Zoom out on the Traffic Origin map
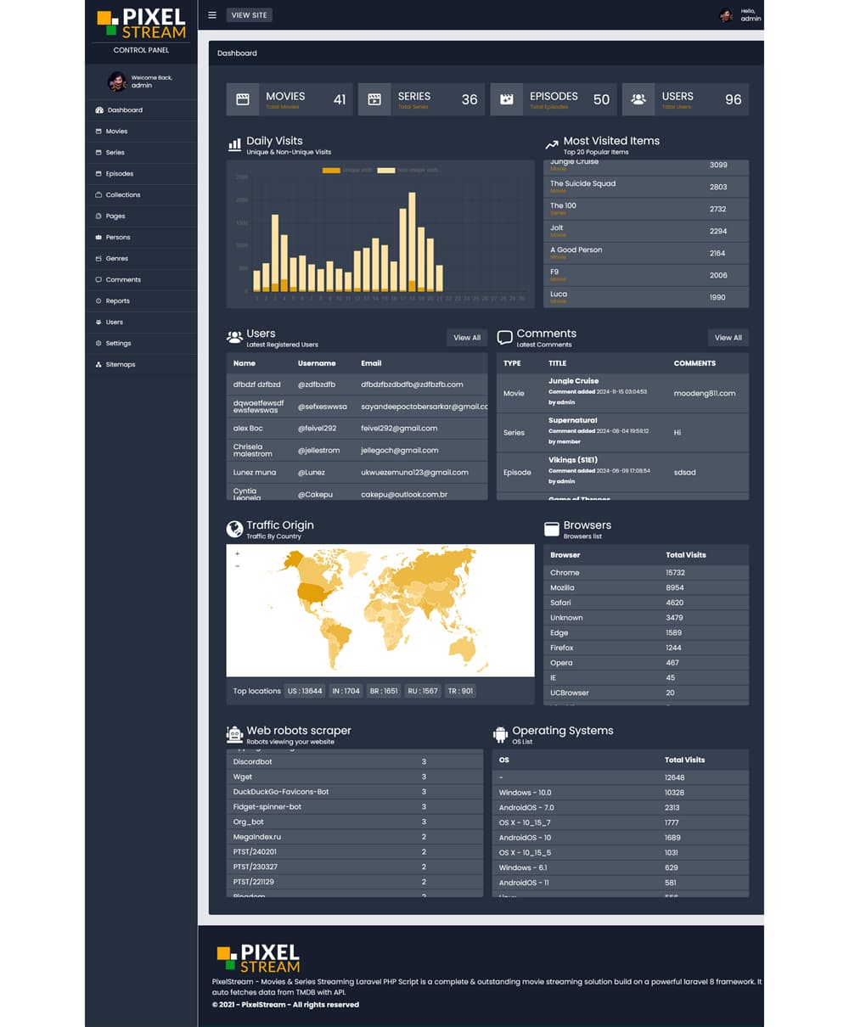 (x=237, y=566)
